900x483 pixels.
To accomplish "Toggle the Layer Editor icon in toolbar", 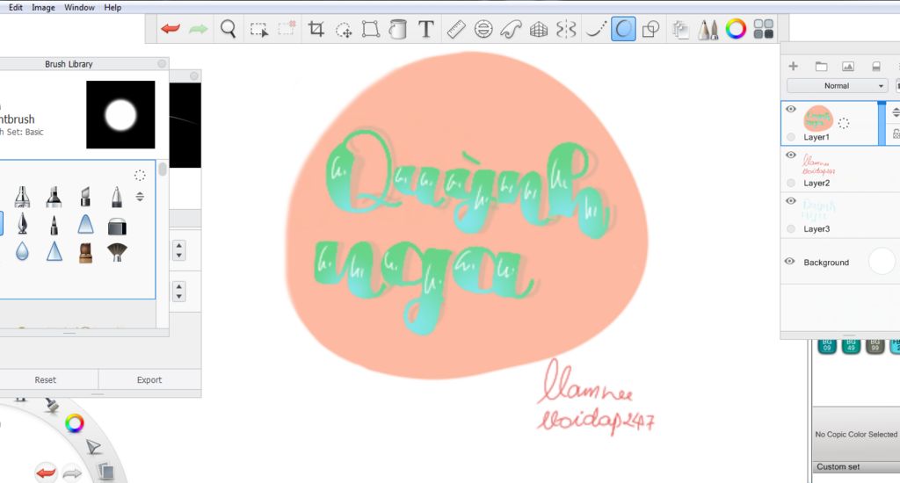I will click(680, 29).
